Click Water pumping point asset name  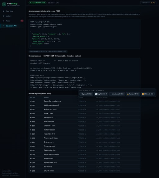click(52, 154)
